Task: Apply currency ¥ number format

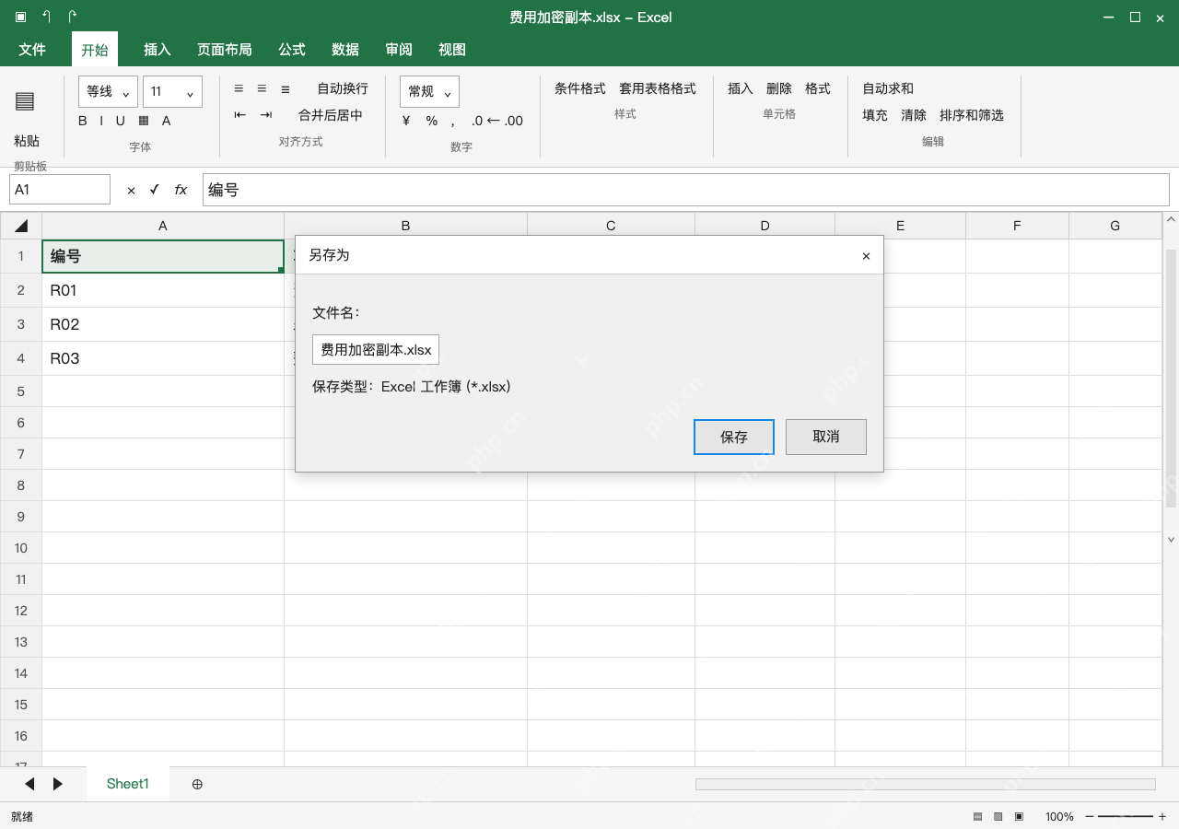Action: (406, 121)
